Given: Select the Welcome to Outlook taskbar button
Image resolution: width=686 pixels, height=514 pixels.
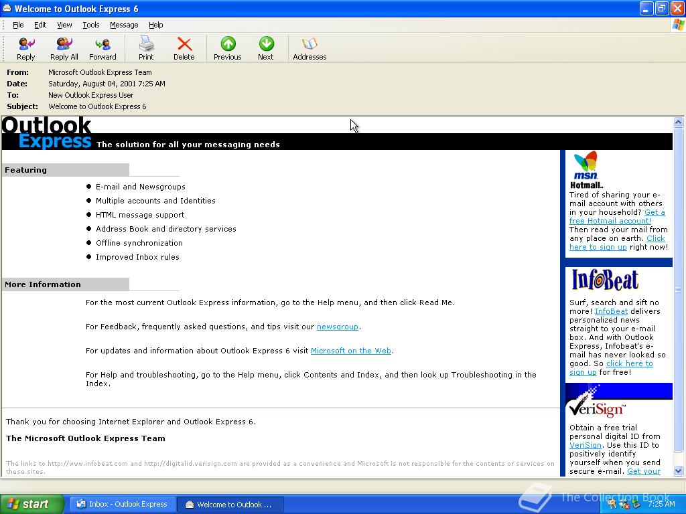Looking at the screenshot, I should click(230, 505).
